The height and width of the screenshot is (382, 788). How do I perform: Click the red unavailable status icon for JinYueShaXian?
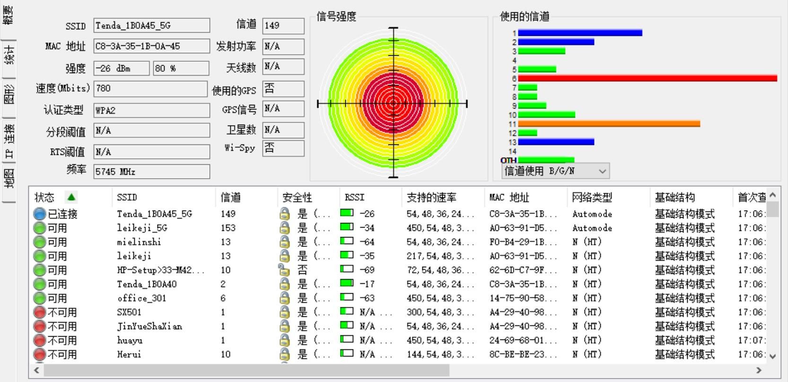(x=40, y=326)
